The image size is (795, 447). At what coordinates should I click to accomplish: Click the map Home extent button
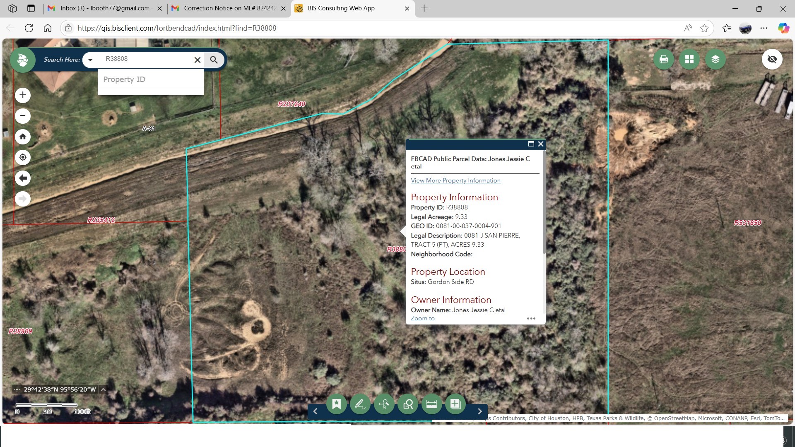coord(23,137)
